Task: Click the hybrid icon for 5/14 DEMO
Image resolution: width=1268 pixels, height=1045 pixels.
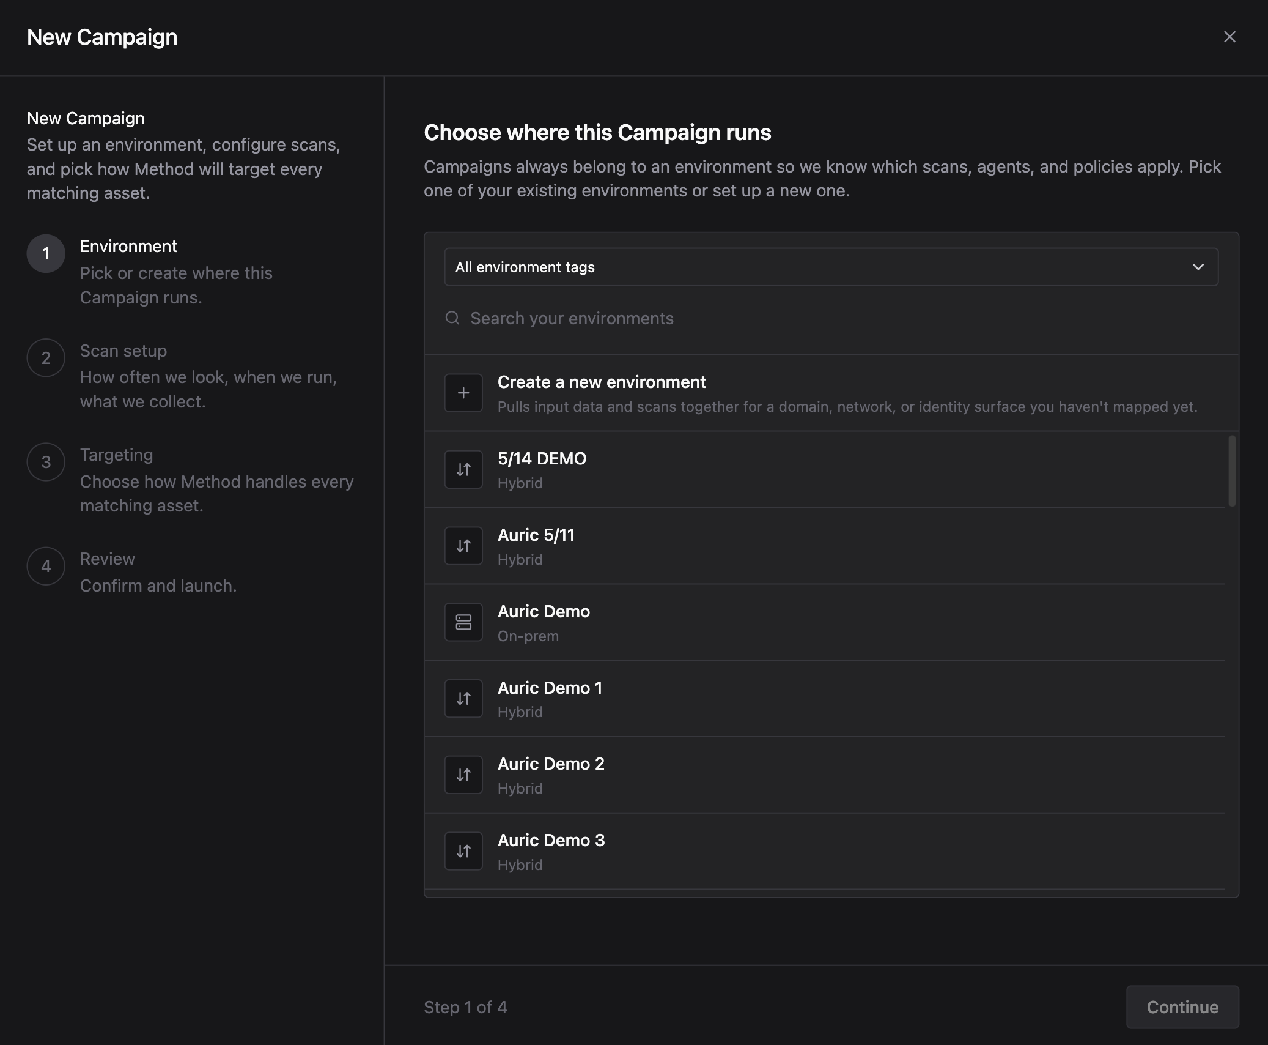Action: pos(463,469)
